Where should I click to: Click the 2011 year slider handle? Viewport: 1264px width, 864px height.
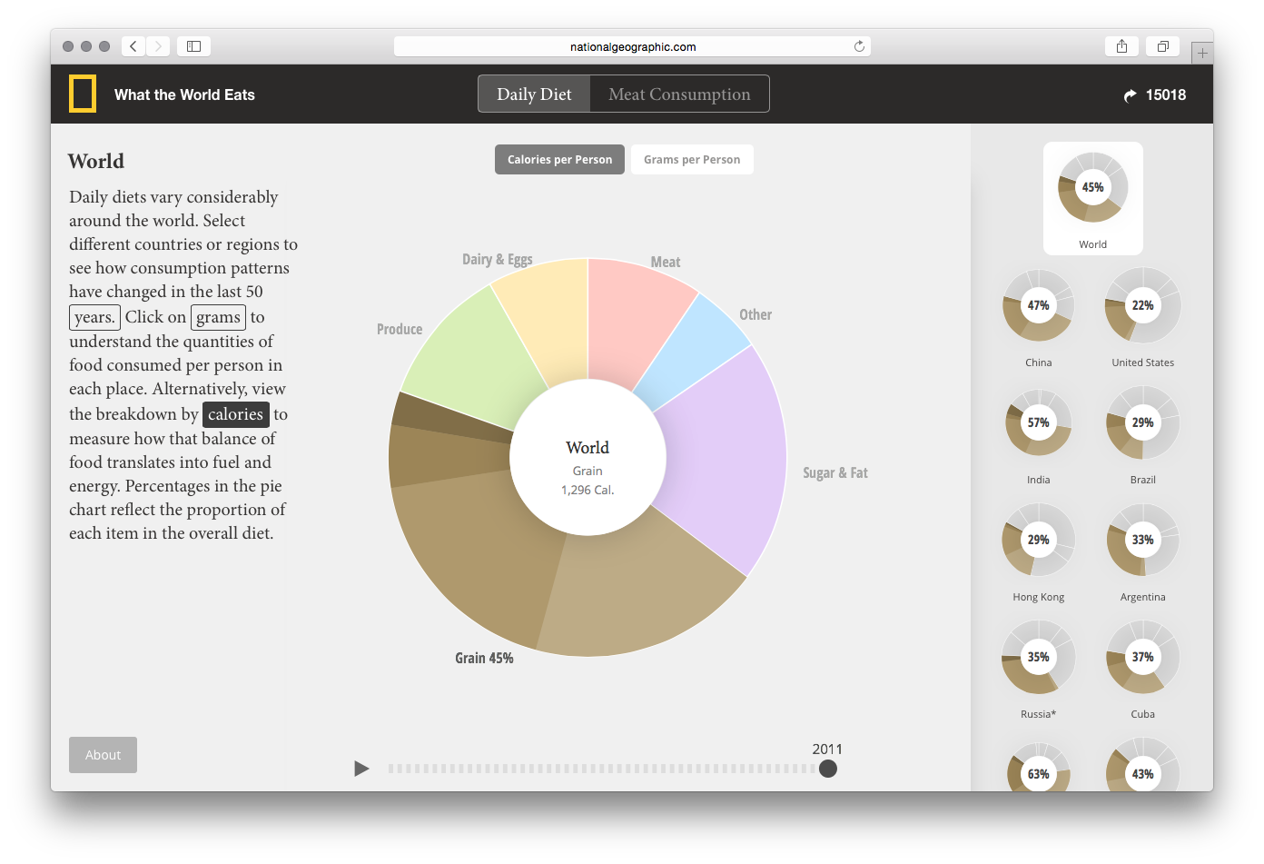pyautogui.click(x=827, y=769)
